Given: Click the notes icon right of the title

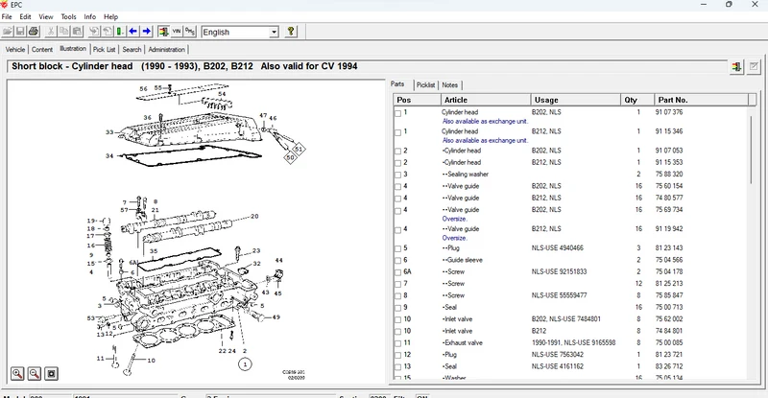Looking at the screenshot, I should pos(754,66).
